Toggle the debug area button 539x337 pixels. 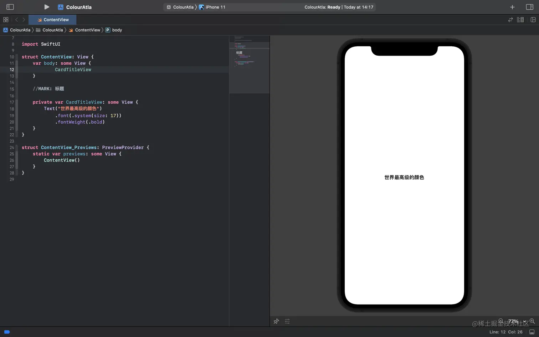click(532, 332)
